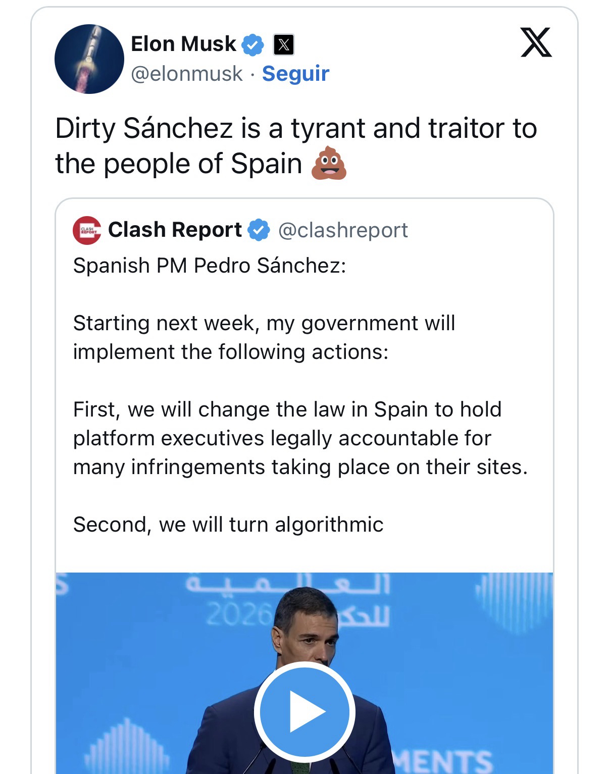Open the @elonmusk handle link
Screen dimensions: 609x774
click(x=186, y=74)
